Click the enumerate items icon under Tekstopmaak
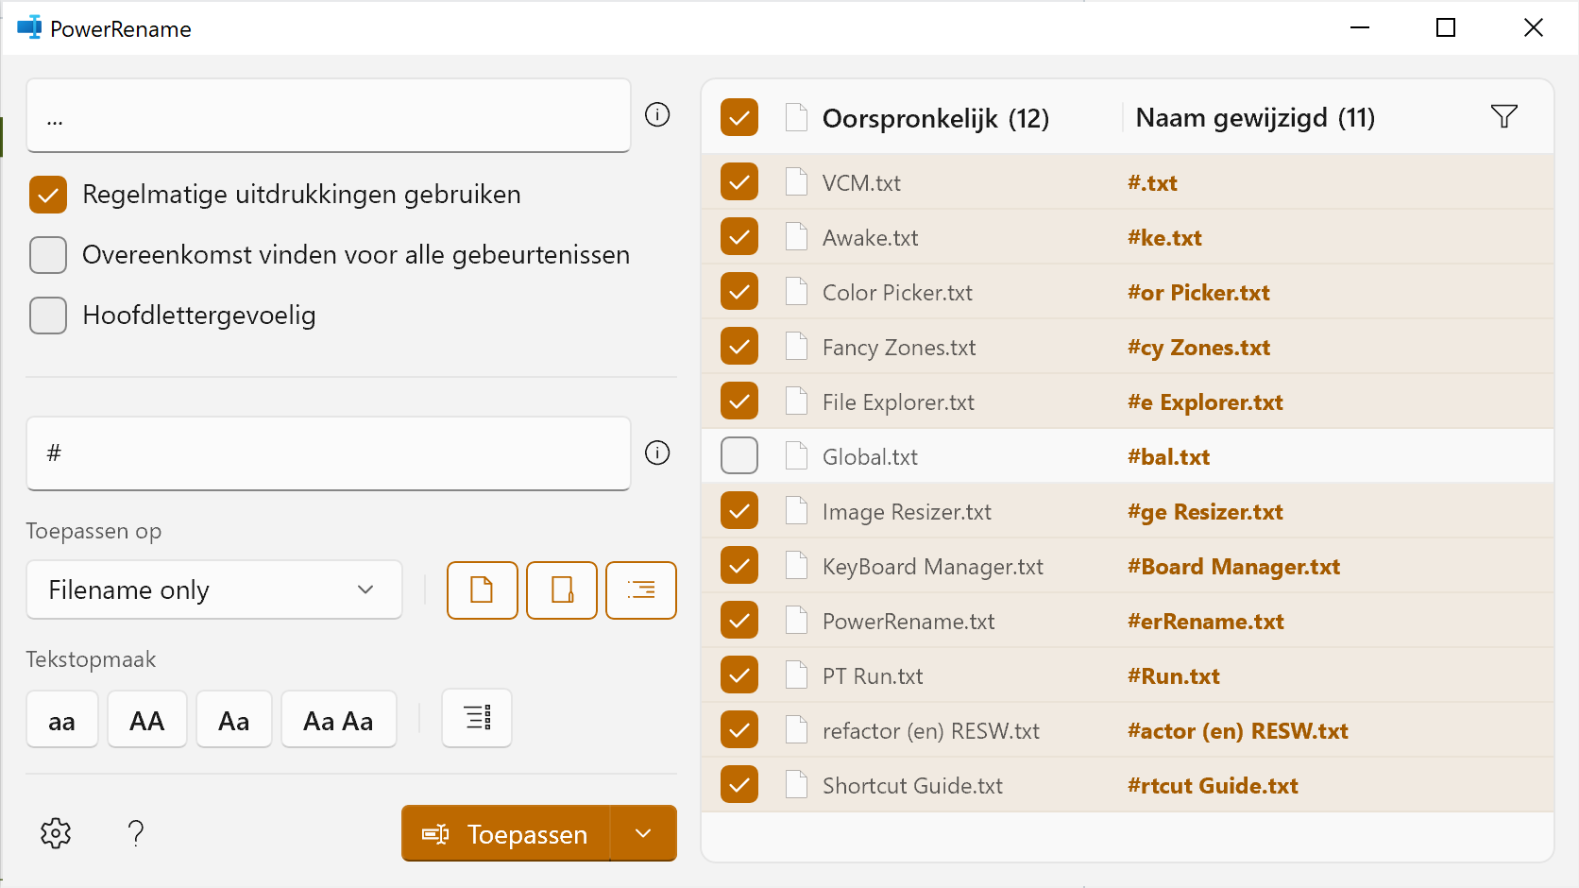The width and height of the screenshot is (1579, 888). click(476, 718)
